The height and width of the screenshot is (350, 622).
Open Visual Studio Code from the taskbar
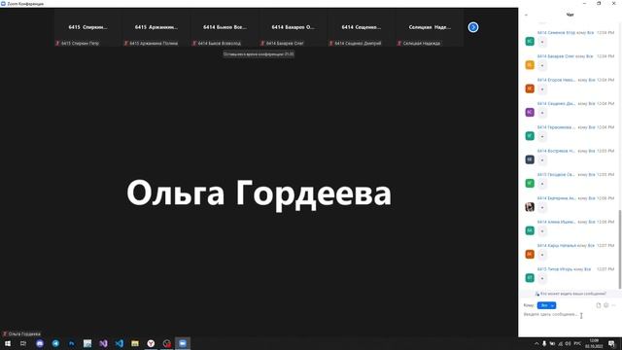pyautogui.click(x=119, y=343)
